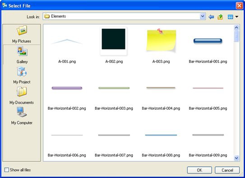Open the view menu dropdown arrow
The height and width of the screenshot is (178, 245).
pyautogui.click(x=237, y=17)
